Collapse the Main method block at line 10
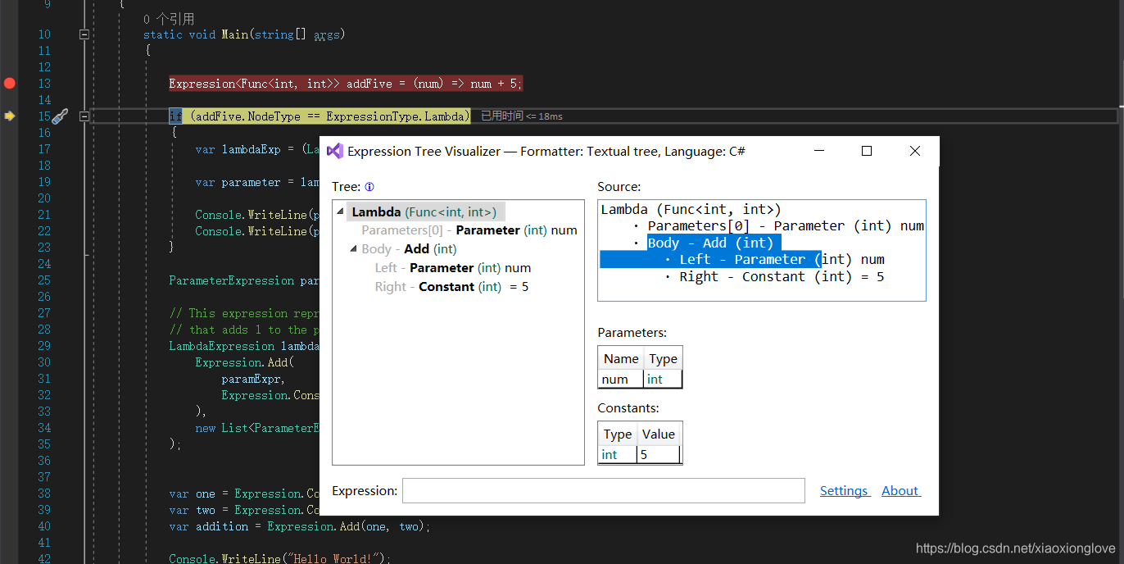This screenshot has width=1124, height=564. click(x=84, y=34)
